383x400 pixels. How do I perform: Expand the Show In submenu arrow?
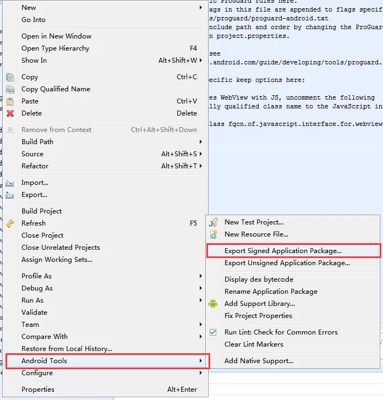tap(201, 61)
